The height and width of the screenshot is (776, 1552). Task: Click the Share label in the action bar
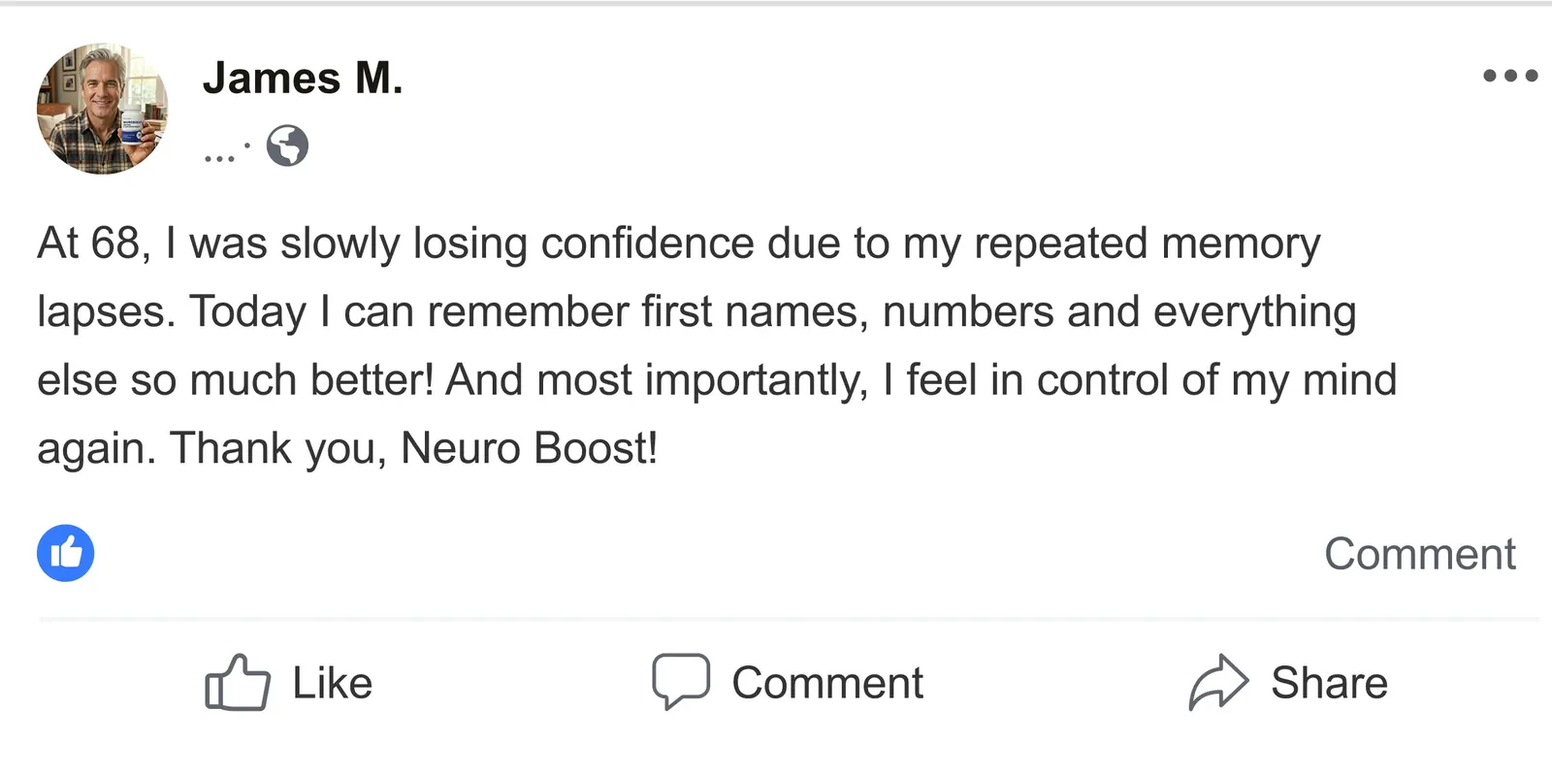tap(1329, 683)
